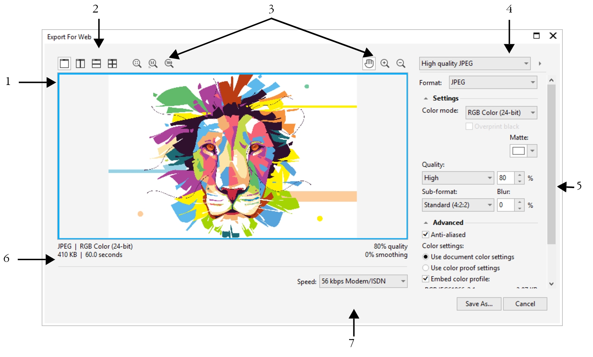Image resolution: width=593 pixels, height=357 pixels.
Task: Activate the Zoom to fit tool
Action: pos(136,63)
